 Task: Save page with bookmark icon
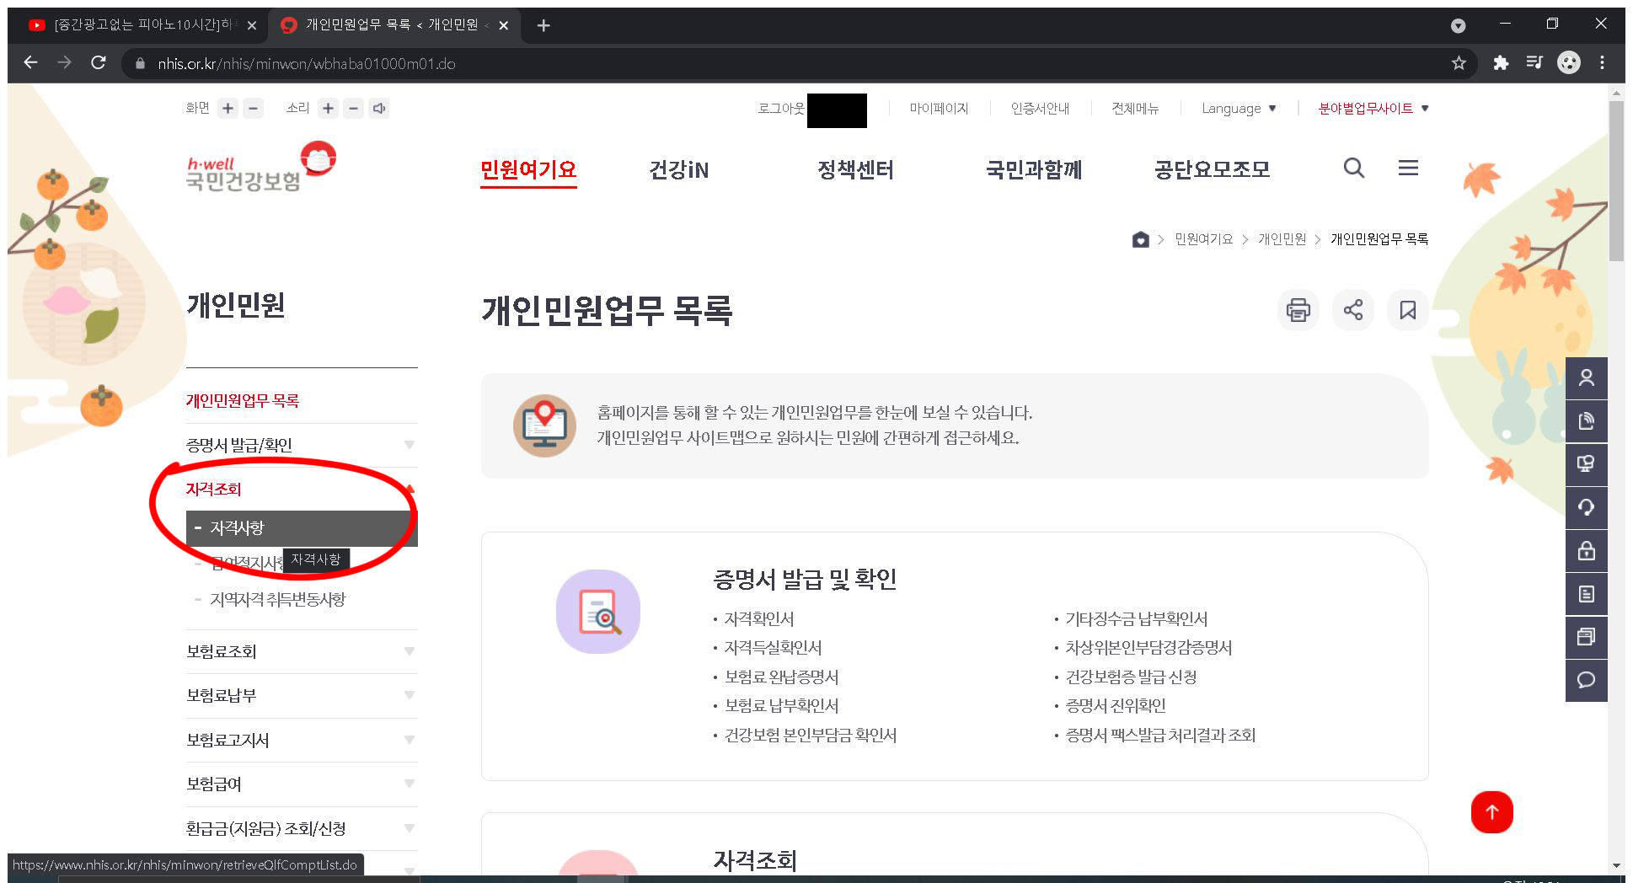click(x=1408, y=310)
